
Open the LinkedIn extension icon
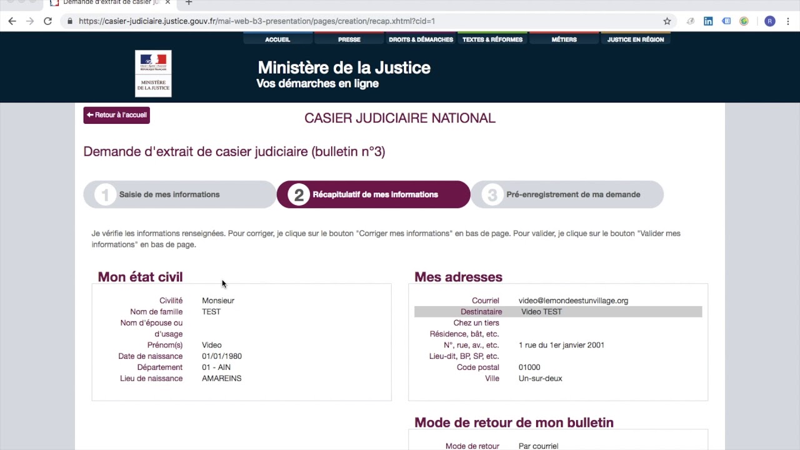click(x=708, y=21)
